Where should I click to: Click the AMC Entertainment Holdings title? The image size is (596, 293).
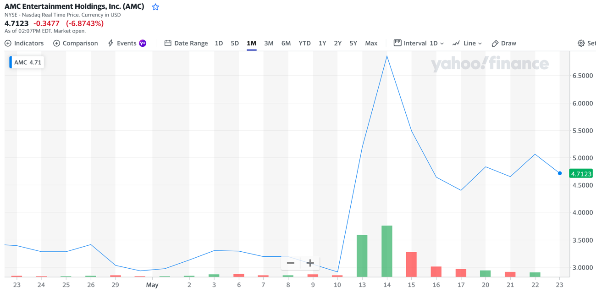click(74, 6)
